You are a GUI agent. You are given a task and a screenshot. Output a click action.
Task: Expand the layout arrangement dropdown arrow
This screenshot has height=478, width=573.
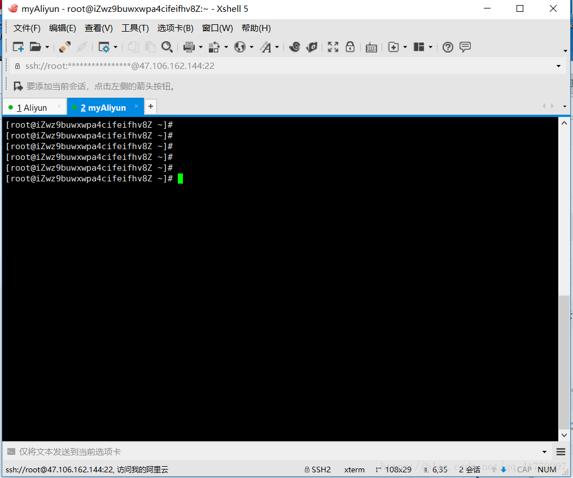(x=431, y=47)
